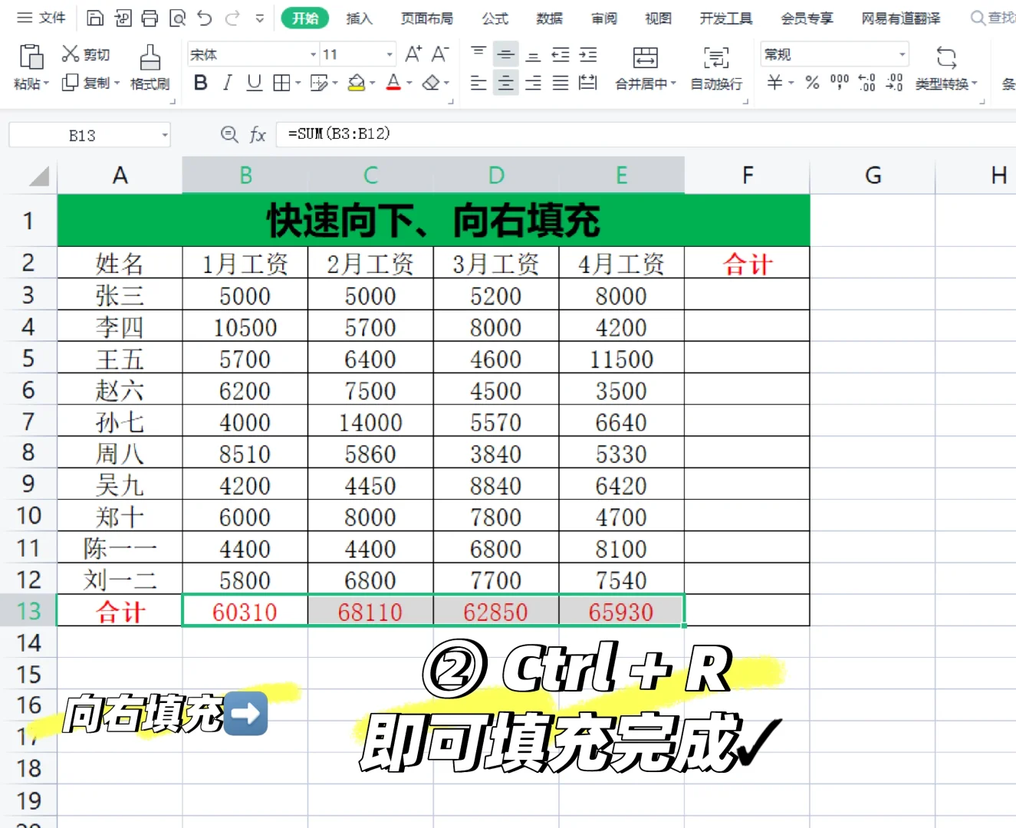Open the number format dropdown showing 常规
This screenshot has height=828, width=1016.
click(x=834, y=54)
